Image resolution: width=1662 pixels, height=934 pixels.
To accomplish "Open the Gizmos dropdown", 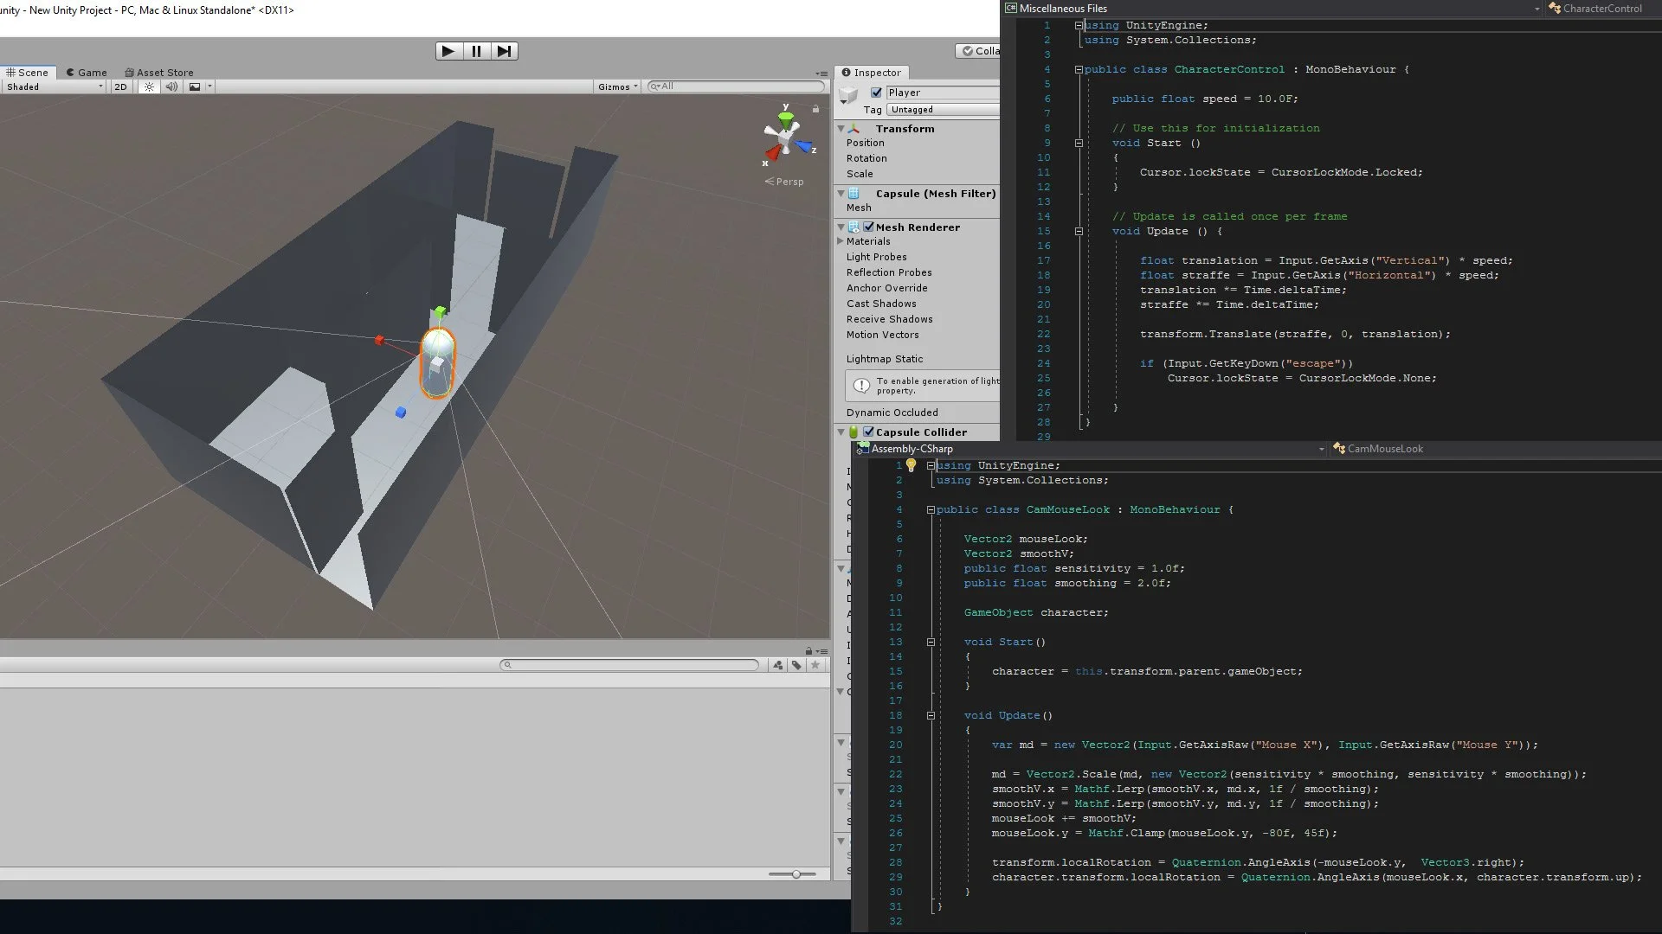I will click(617, 86).
